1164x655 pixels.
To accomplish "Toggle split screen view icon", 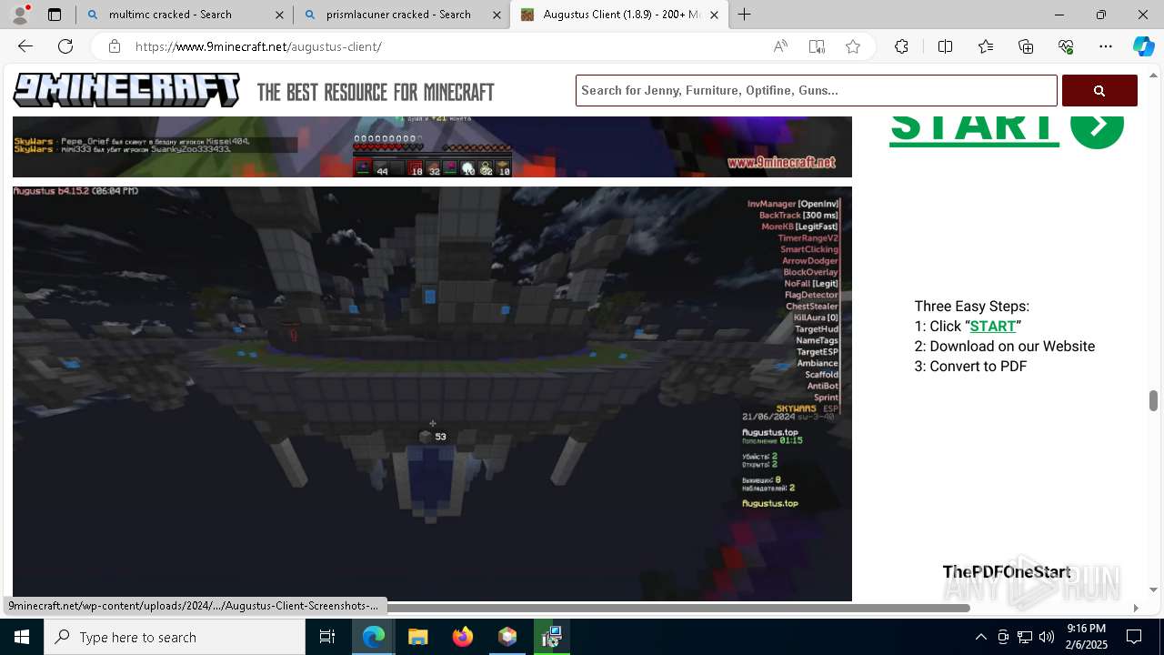I will pyautogui.click(x=945, y=46).
